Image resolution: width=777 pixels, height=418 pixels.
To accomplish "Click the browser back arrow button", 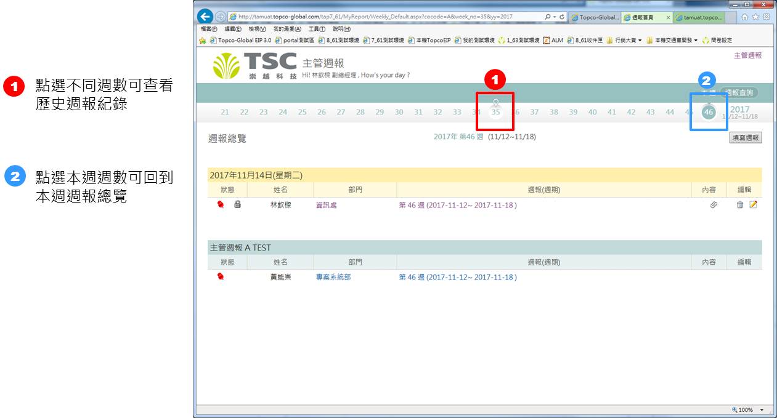I will pyautogui.click(x=206, y=17).
